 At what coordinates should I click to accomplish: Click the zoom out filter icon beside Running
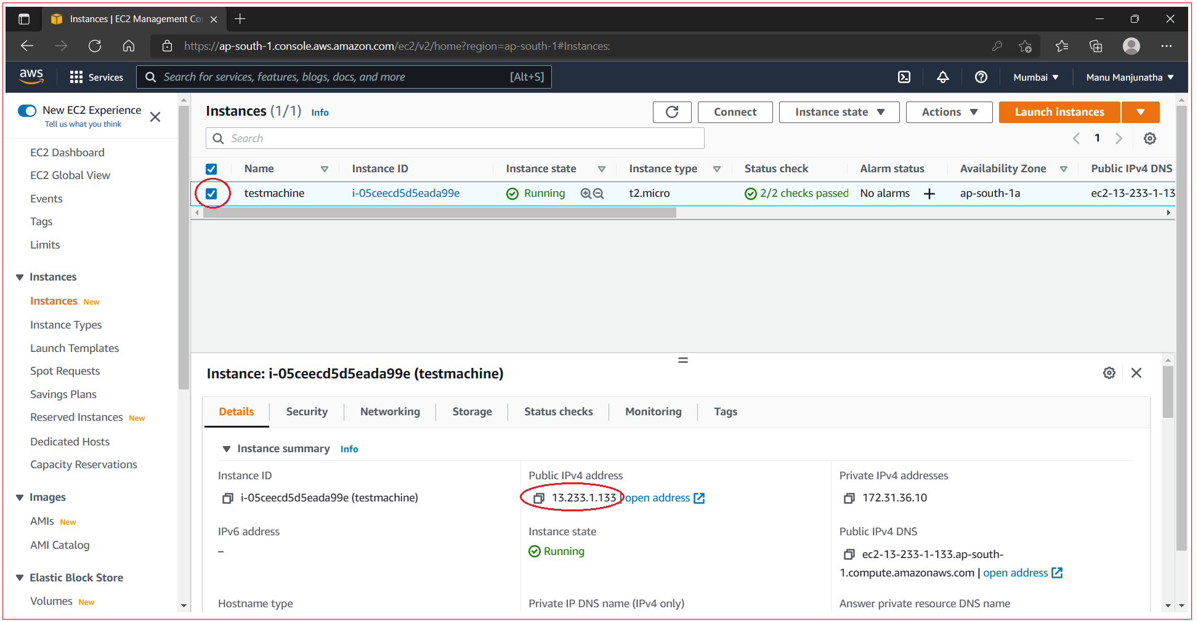(598, 193)
